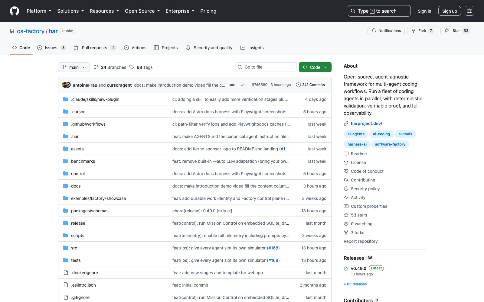Open Security policy shield icon link
Image resolution: width=484 pixels, height=302 pixels.
point(346,189)
